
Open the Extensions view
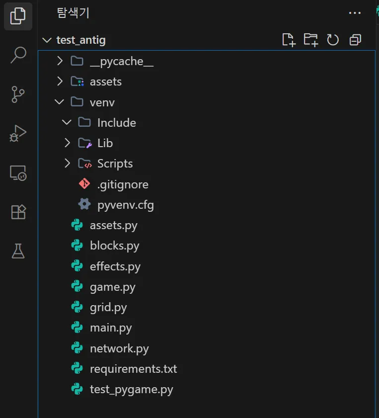tap(18, 212)
